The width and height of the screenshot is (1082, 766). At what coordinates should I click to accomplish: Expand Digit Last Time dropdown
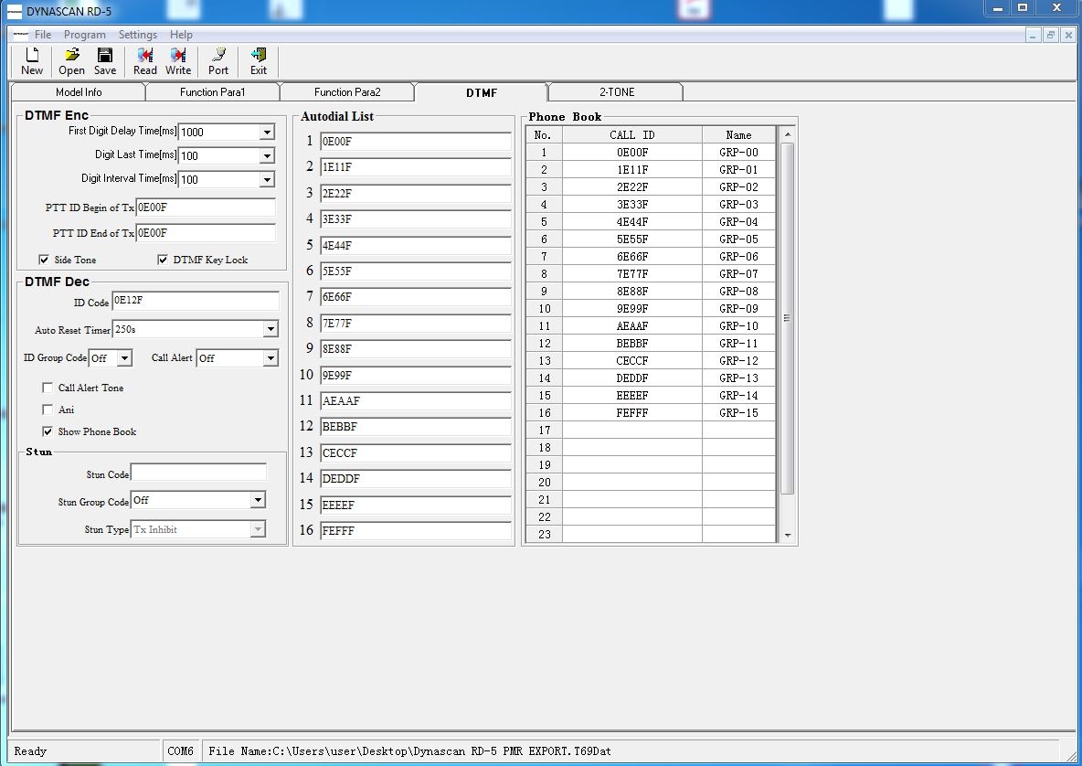(267, 156)
